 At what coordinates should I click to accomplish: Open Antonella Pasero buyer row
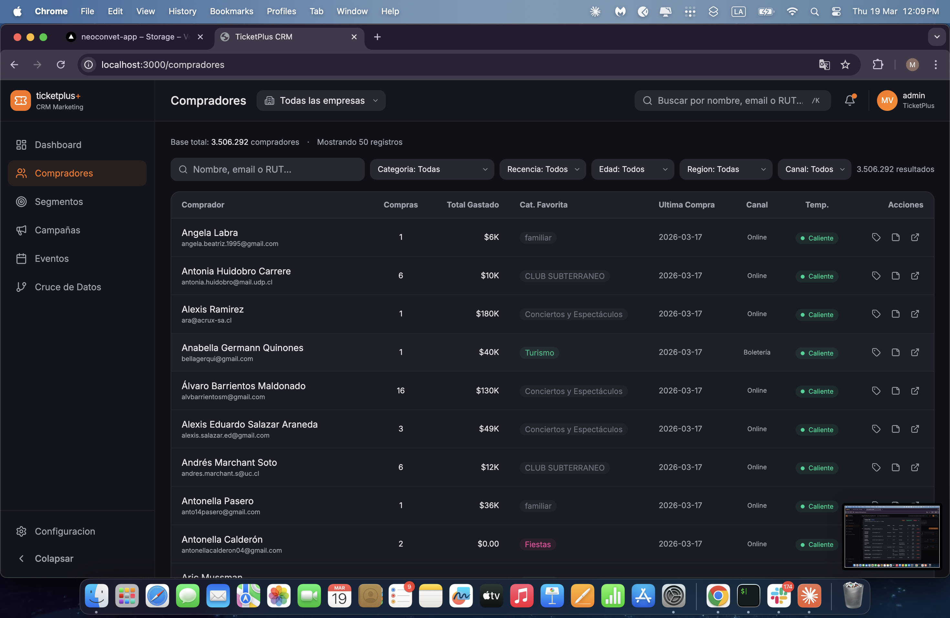pos(217,501)
